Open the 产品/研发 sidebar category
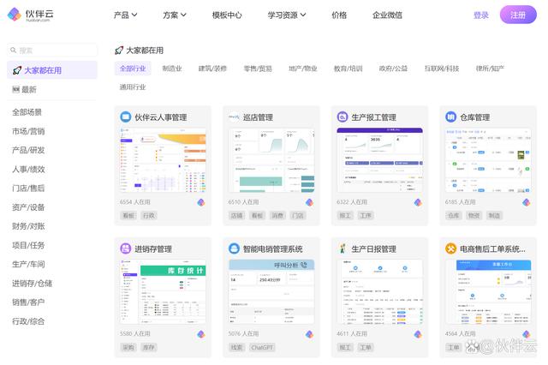 point(28,150)
